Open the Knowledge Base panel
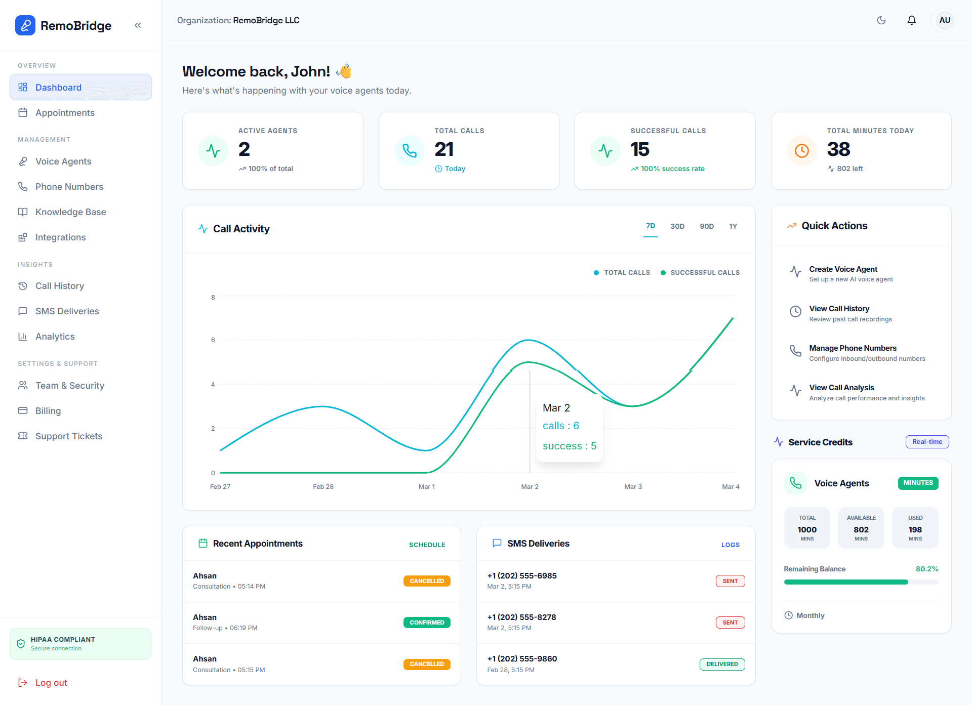Screen dimensions: 972x705 [70, 212]
